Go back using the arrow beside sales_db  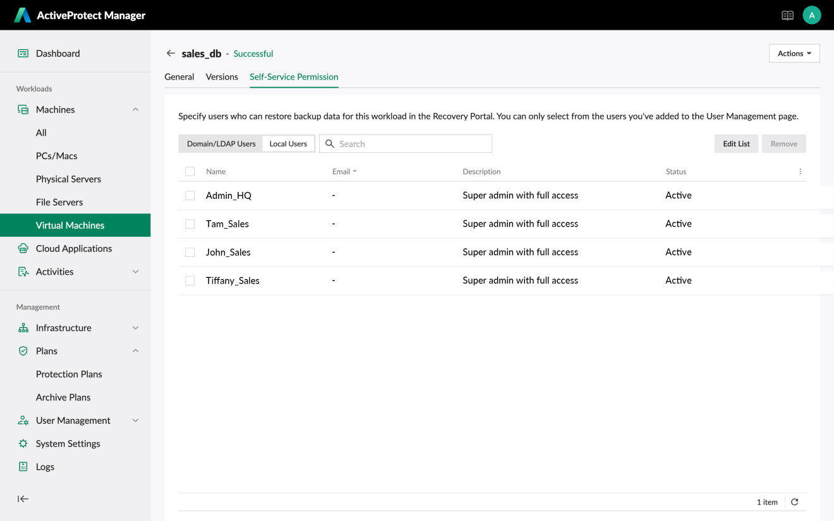(x=171, y=54)
